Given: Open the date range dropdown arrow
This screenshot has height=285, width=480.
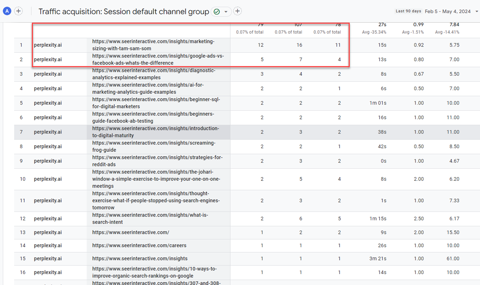Looking at the screenshot, I should [x=476, y=11].
